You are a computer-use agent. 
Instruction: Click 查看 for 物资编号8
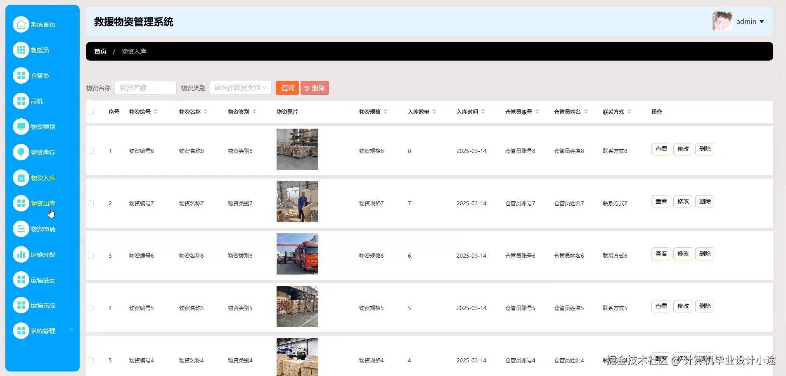tap(661, 149)
